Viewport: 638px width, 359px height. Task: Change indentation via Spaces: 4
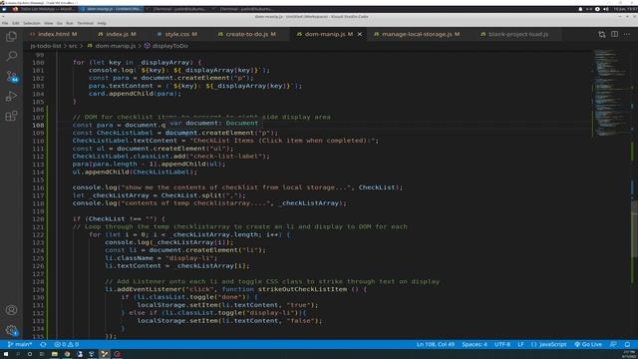pyautogui.click(x=475, y=344)
